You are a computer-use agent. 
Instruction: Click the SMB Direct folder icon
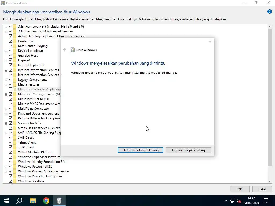(15, 138)
